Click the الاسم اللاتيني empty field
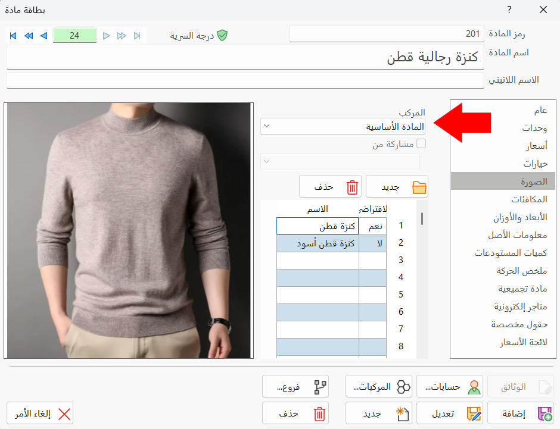The image size is (560, 429). 245,80
